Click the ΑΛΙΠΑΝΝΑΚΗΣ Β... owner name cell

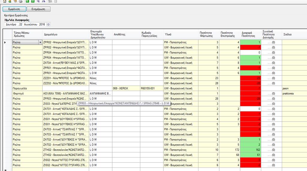pos(100,93)
